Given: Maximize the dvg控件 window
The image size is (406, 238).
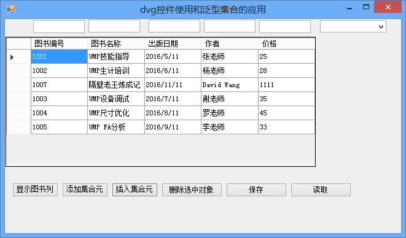Looking at the screenshot, I should coord(366,7).
